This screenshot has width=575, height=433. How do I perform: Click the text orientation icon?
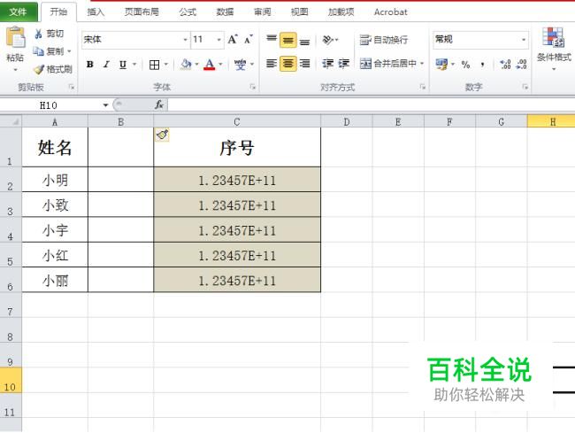click(x=328, y=40)
